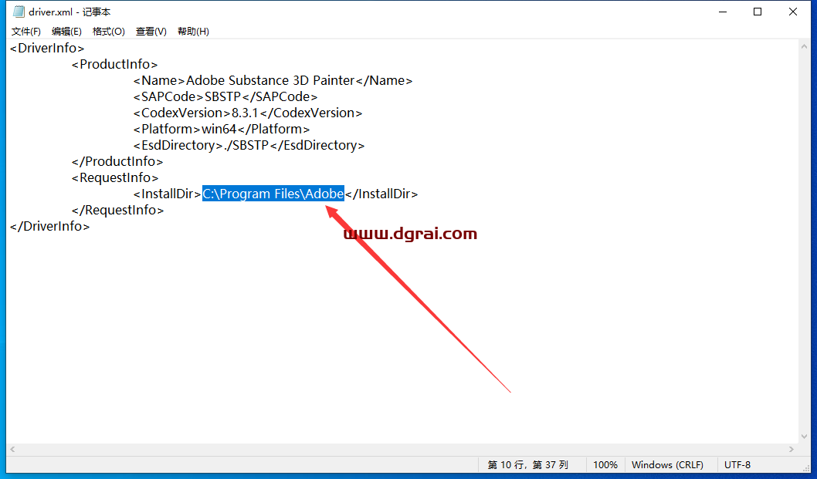Open the 查看(V) menu

(151, 31)
